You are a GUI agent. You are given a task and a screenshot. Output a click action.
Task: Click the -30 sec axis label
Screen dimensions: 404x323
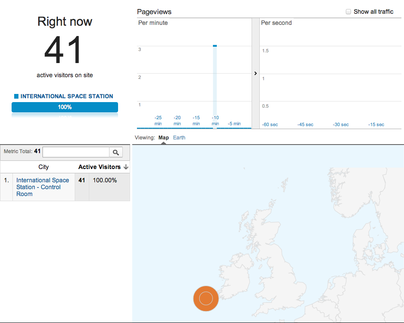(340, 124)
